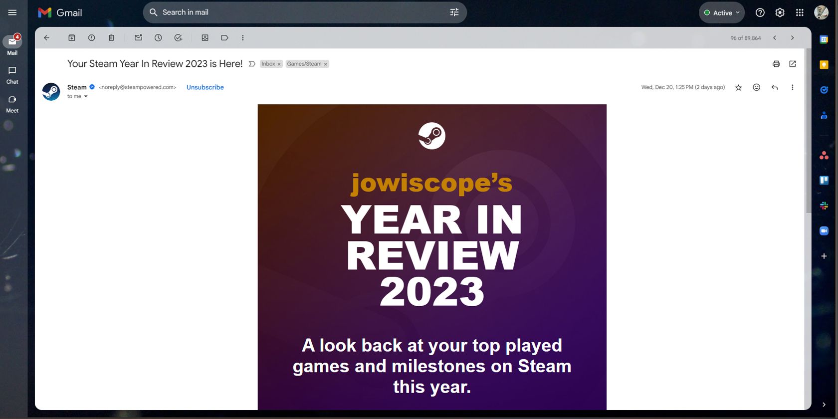Go back to inbox list

pyautogui.click(x=47, y=38)
